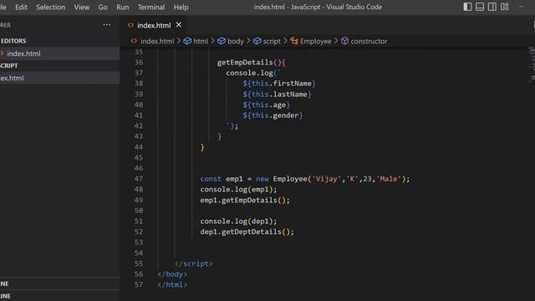Click breadcrumb constructor method icon
Screen dimensions: 535x301
(x=345, y=41)
